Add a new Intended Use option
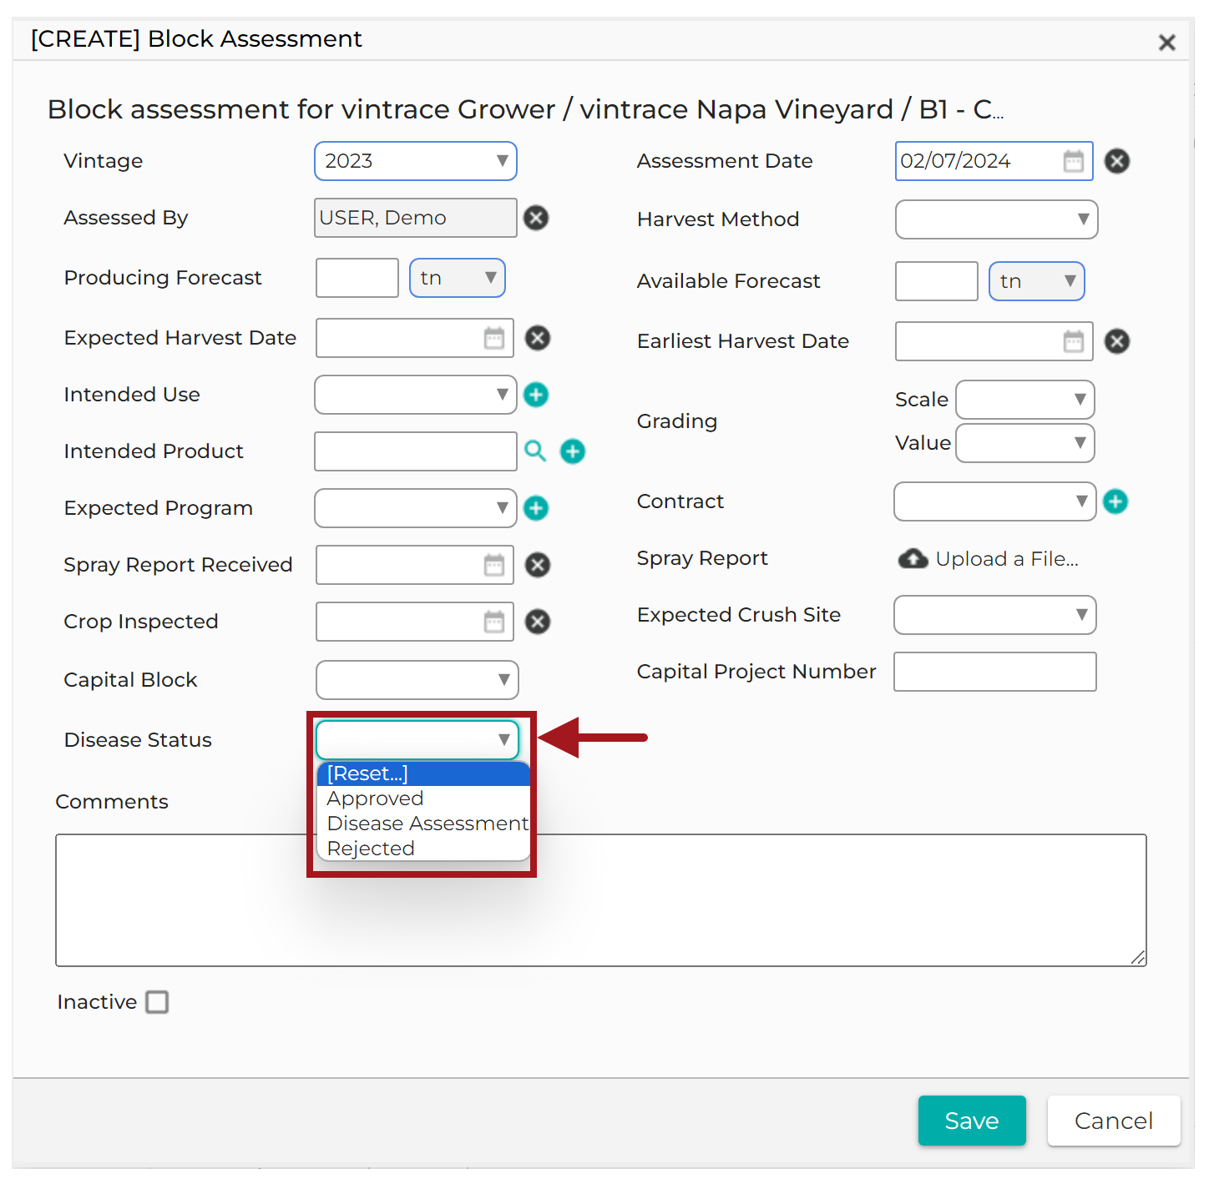 [x=536, y=395]
